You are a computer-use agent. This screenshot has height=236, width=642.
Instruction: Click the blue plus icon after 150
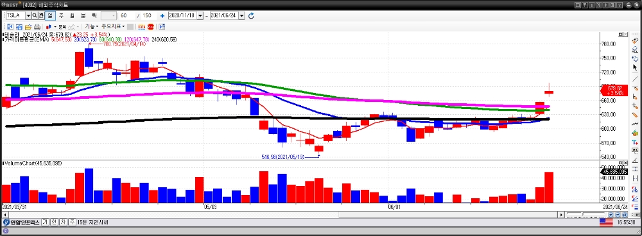162,15
